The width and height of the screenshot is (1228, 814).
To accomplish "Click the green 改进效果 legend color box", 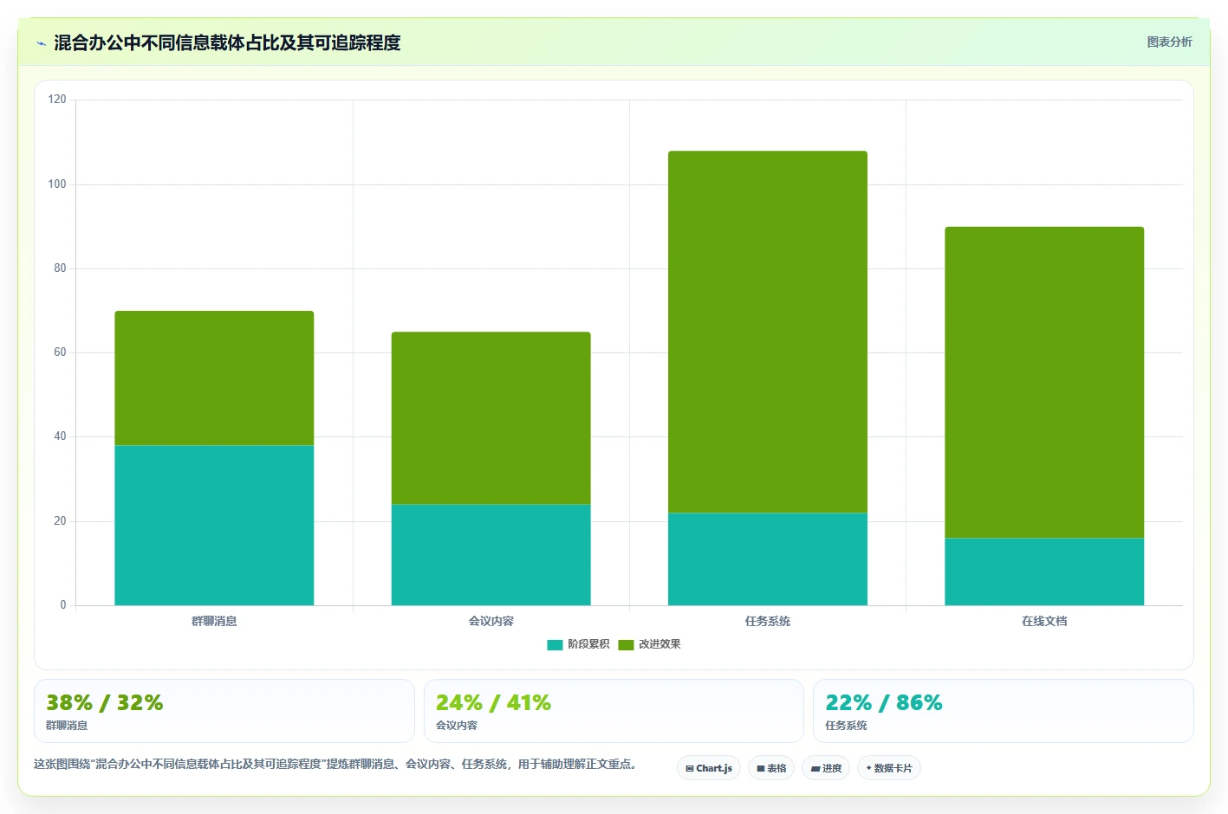I will [626, 645].
